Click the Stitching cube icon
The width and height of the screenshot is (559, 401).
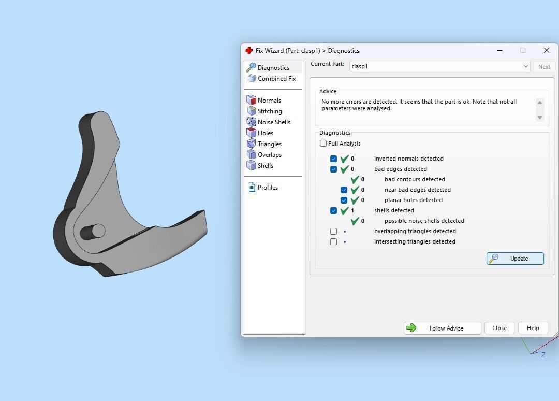252,111
